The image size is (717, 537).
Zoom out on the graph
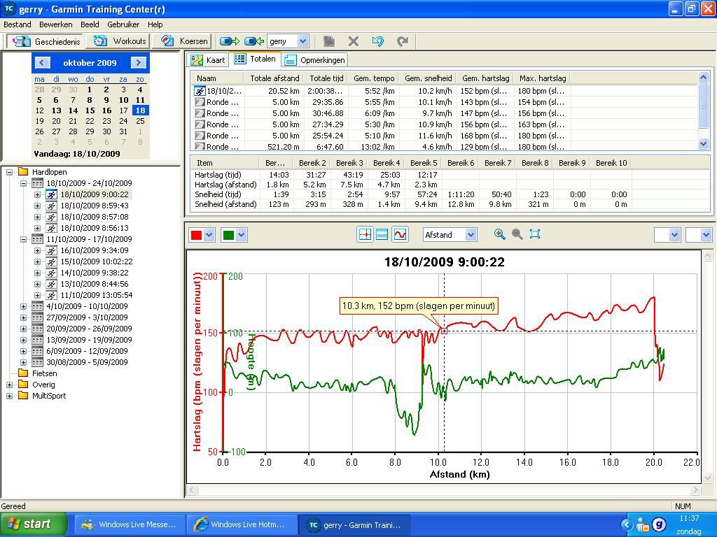[517, 235]
